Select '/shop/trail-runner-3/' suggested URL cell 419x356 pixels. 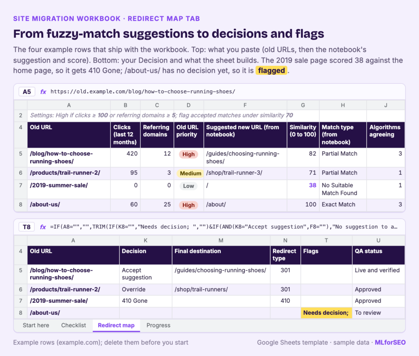point(246,173)
